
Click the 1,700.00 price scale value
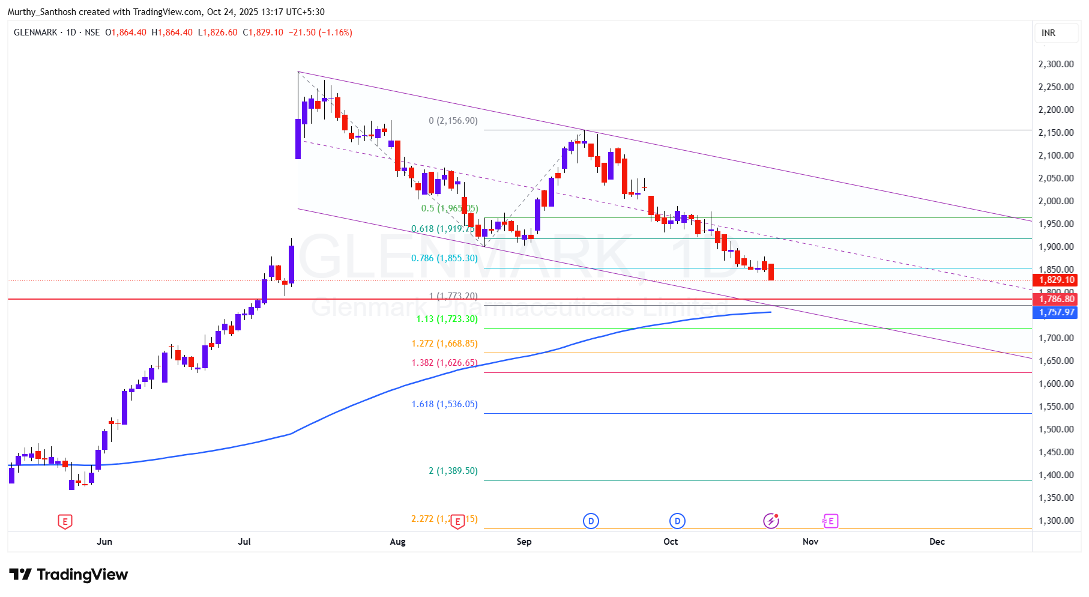[1056, 338]
